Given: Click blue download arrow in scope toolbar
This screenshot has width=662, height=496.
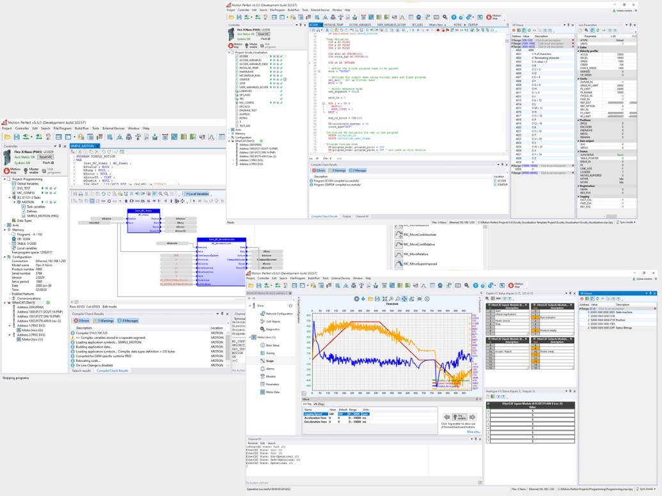Looking at the screenshot, I should [363, 298].
